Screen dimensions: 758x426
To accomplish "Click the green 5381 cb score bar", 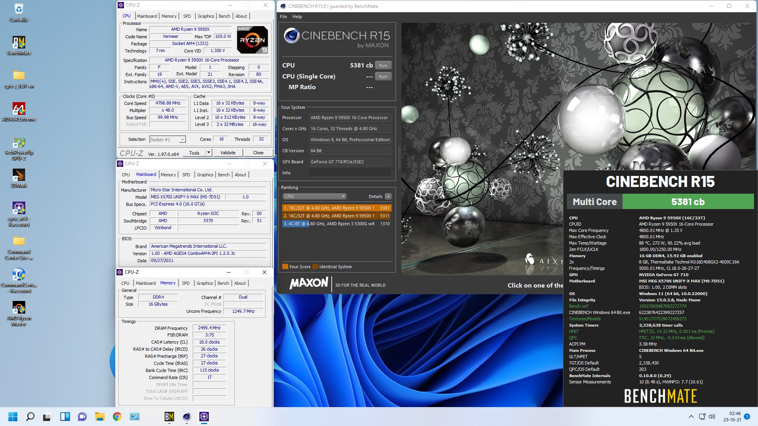I will [x=688, y=202].
